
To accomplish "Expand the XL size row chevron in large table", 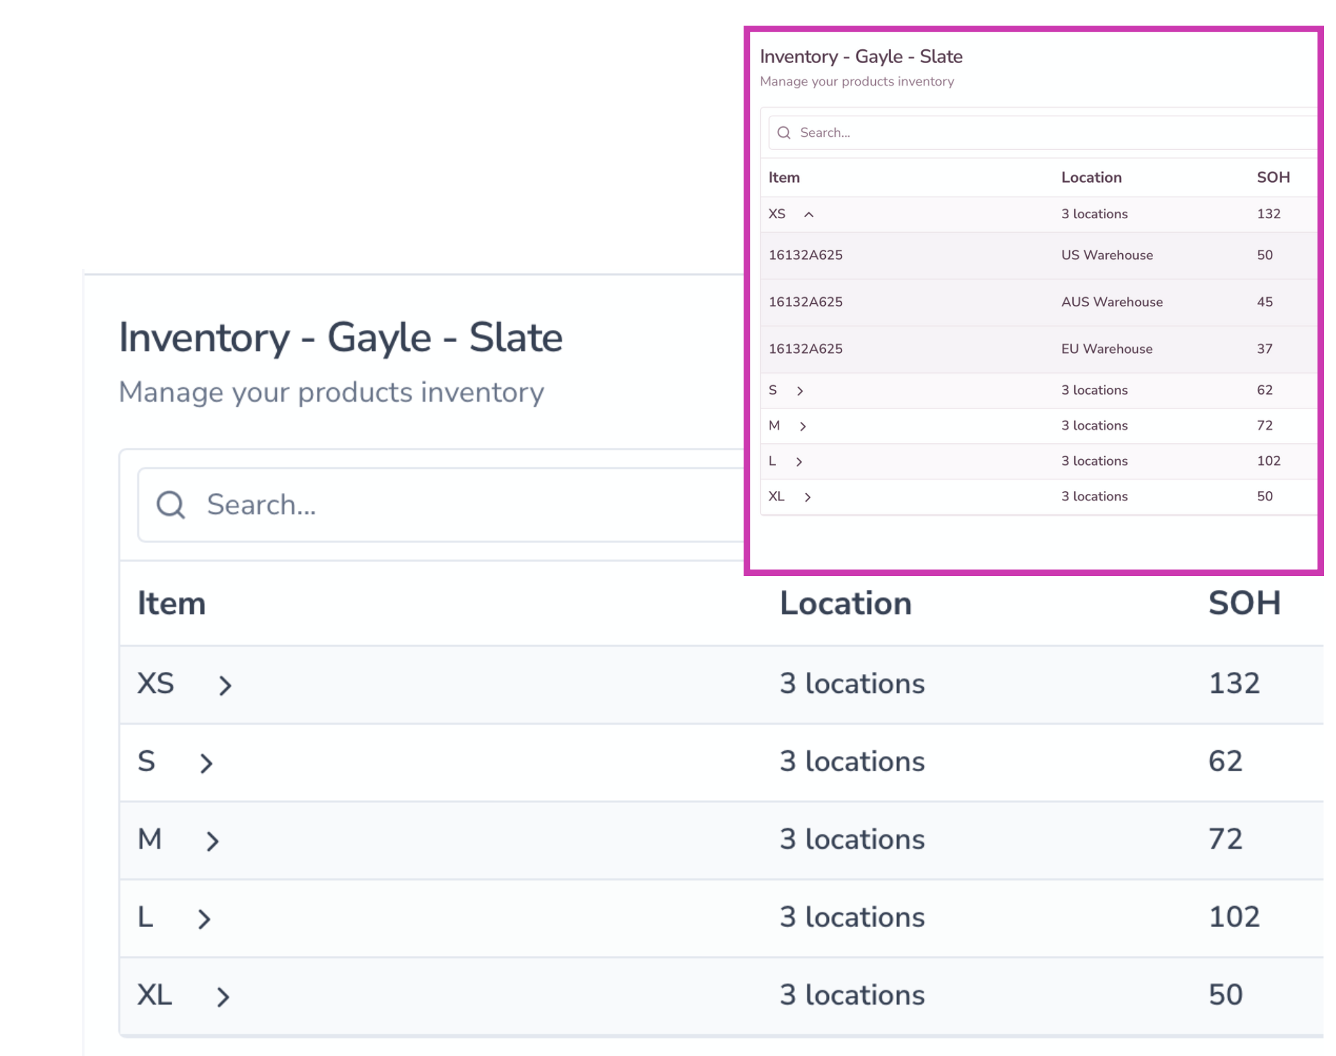I will (223, 996).
